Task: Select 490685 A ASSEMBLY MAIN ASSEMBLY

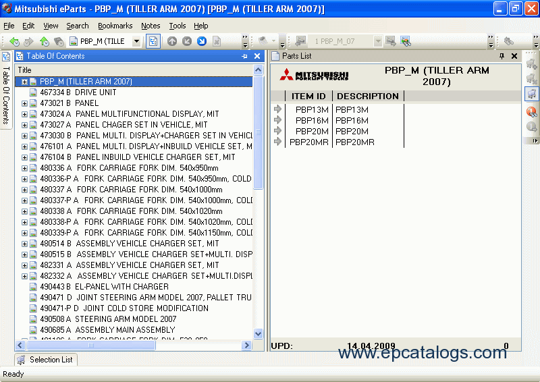Action: click(x=107, y=330)
